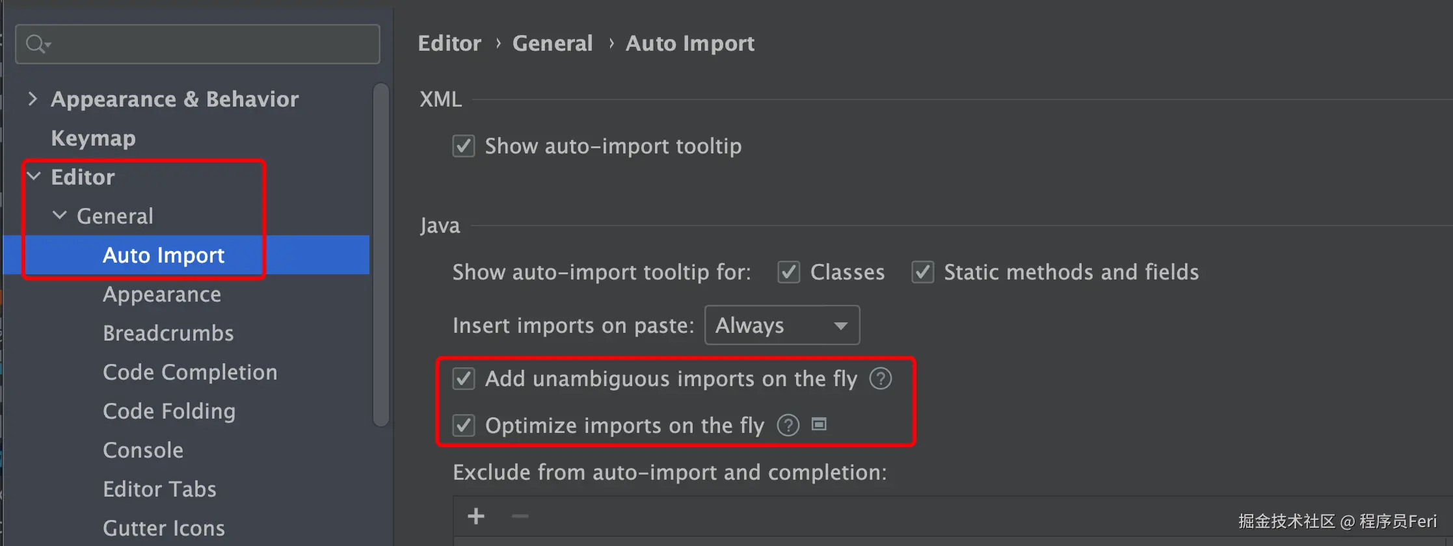1453x546 pixels.
Task: Click General in the breadcrumb path
Action: [x=552, y=43]
